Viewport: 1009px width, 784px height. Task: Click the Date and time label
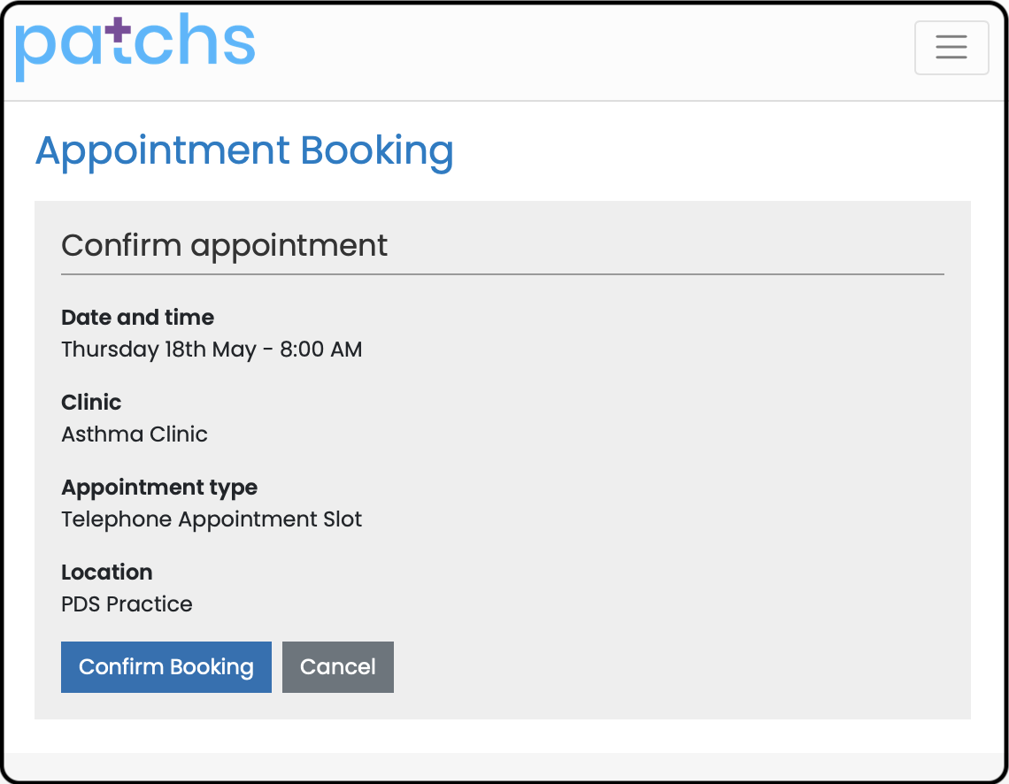[138, 317]
